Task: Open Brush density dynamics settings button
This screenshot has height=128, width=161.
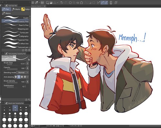Action: coord(27,81)
